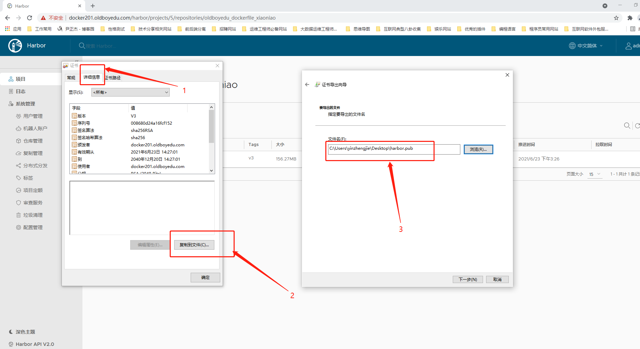Open 用户管理 in the sidebar
The image size is (640, 349).
tap(33, 116)
